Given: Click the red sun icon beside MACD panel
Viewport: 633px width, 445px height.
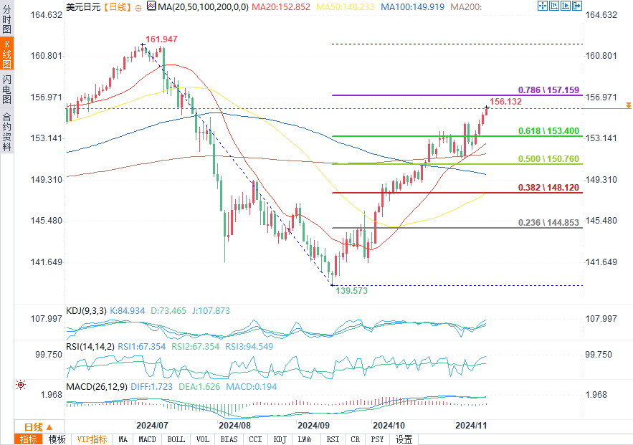Looking at the screenshot, I should coord(21,385).
